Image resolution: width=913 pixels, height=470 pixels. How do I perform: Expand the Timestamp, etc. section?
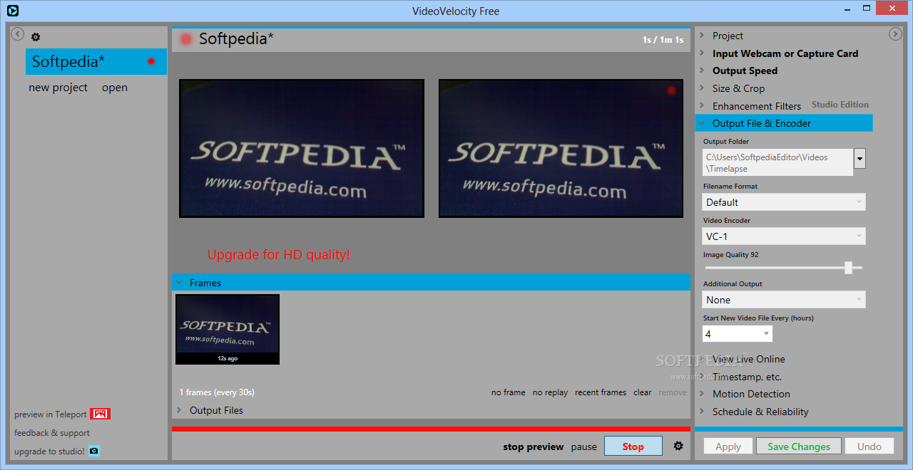tap(747, 377)
